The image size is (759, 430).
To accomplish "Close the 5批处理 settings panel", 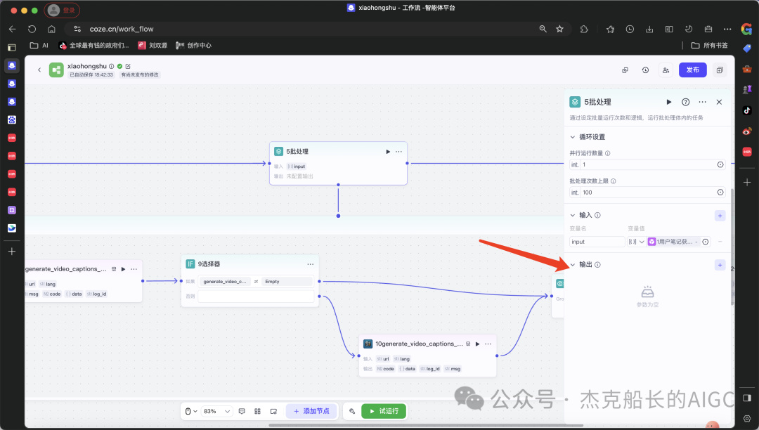I will point(719,102).
